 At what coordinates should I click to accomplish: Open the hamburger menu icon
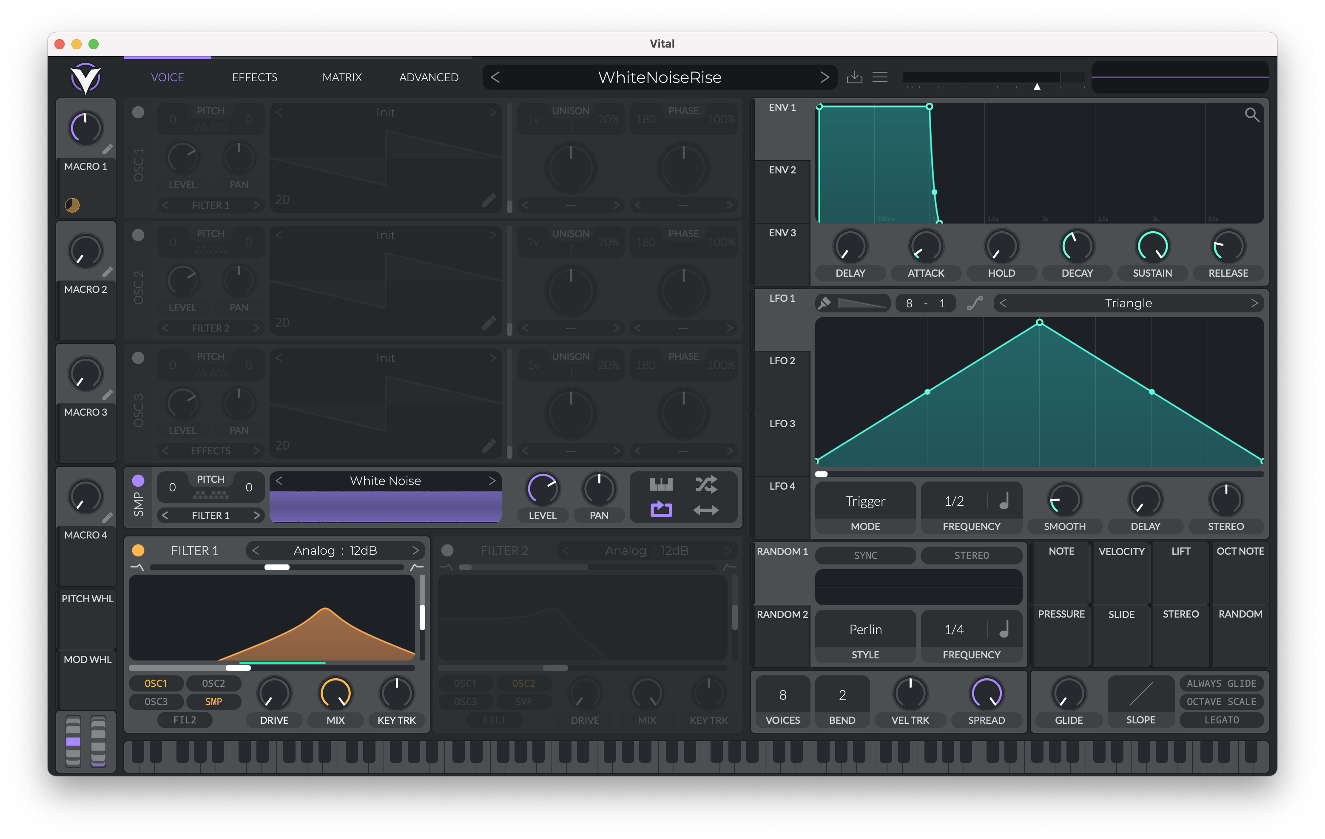[x=880, y=77]
